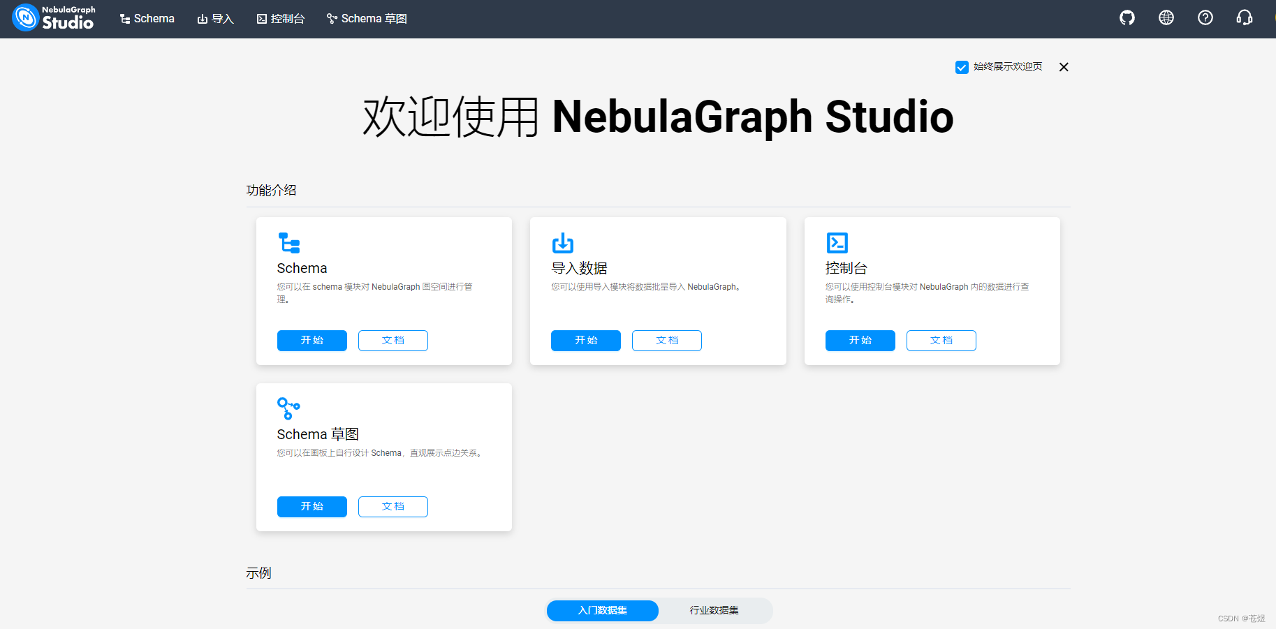
Task: Click the 功能介绍 section heading
Action: pyautogui.click(x=272, y=191)
